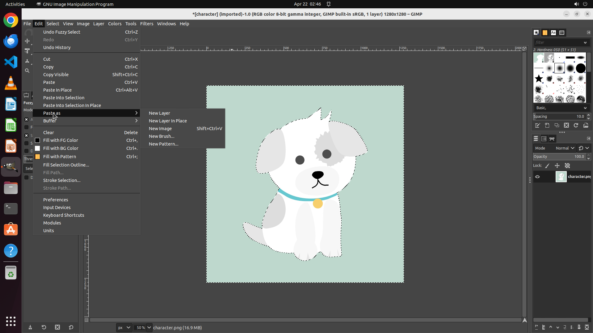Click Fill with FG Color entry
This screenshot has width=593, height=333.
tap(61, 140)
